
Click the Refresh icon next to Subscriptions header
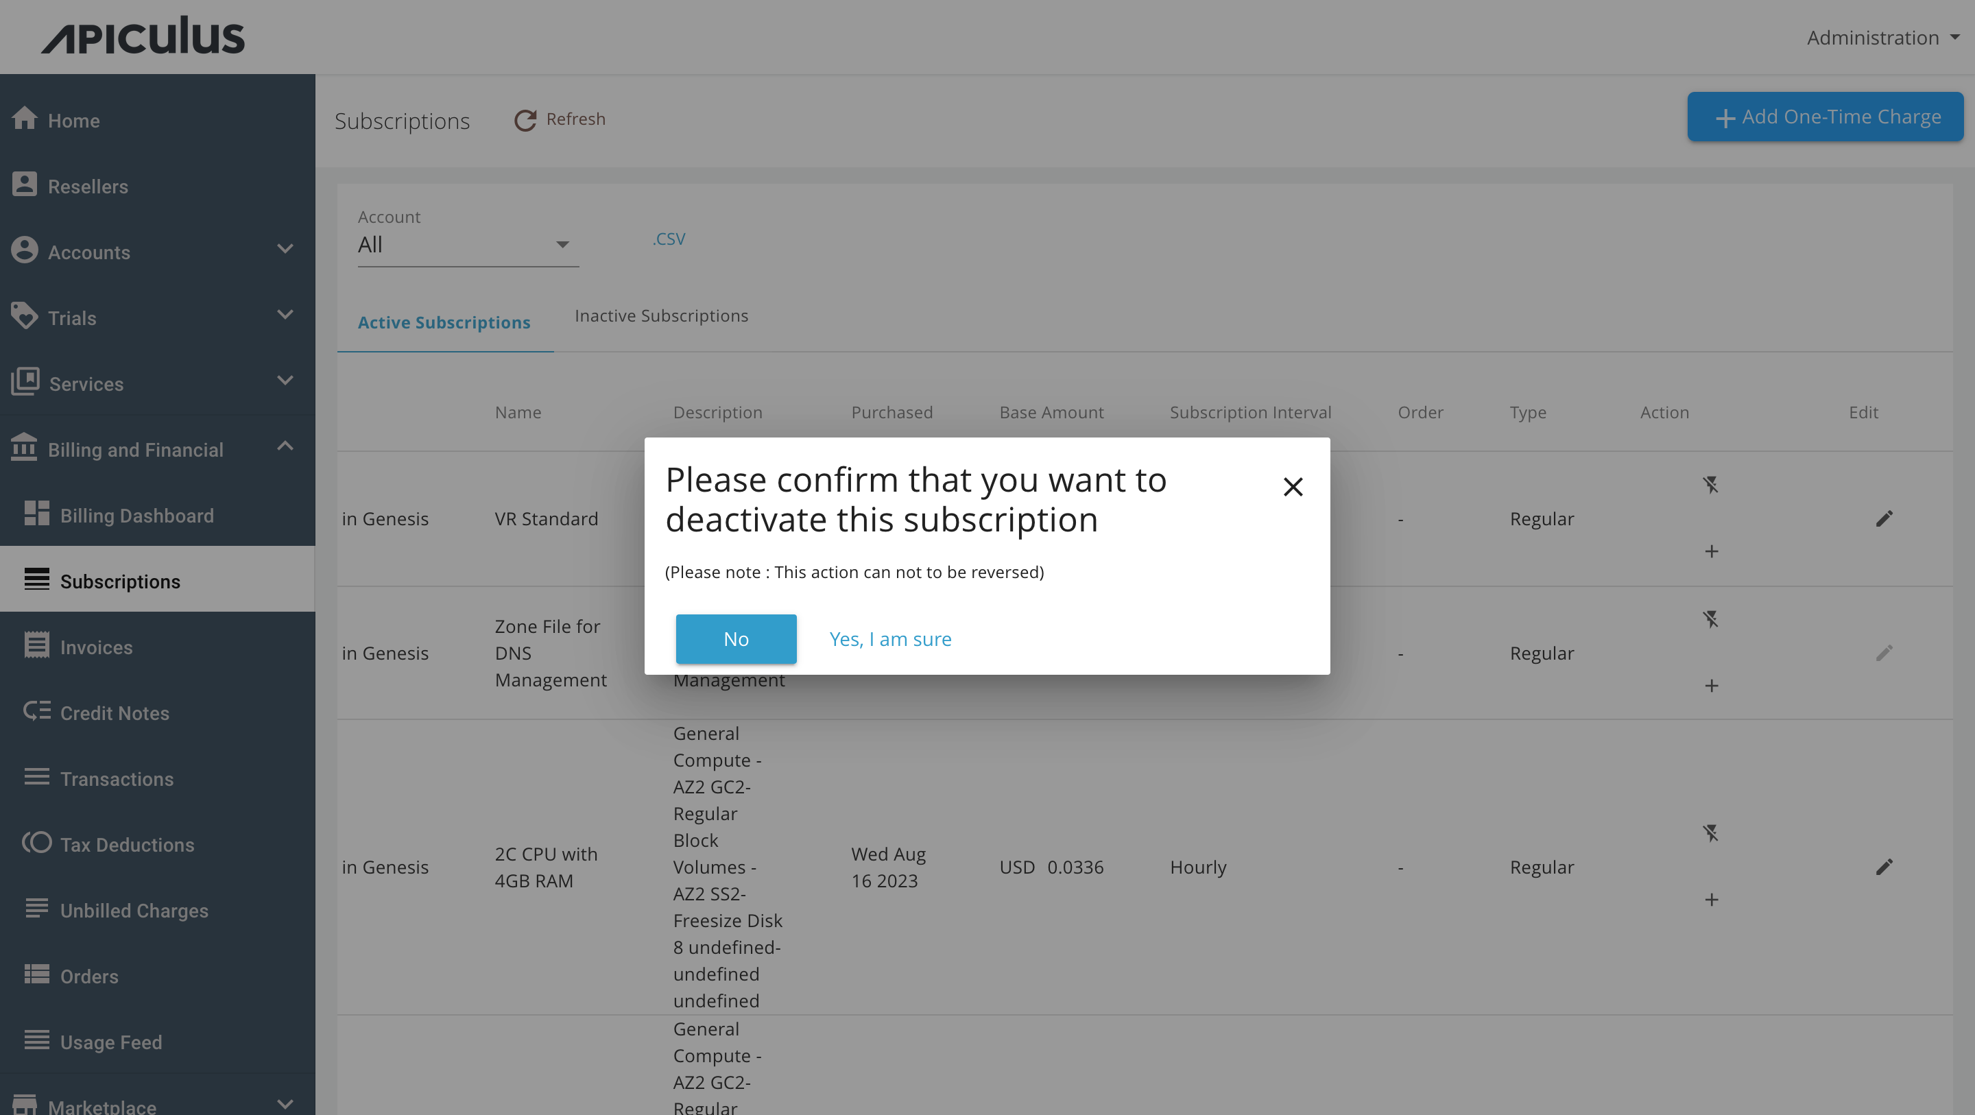point(525,119)
